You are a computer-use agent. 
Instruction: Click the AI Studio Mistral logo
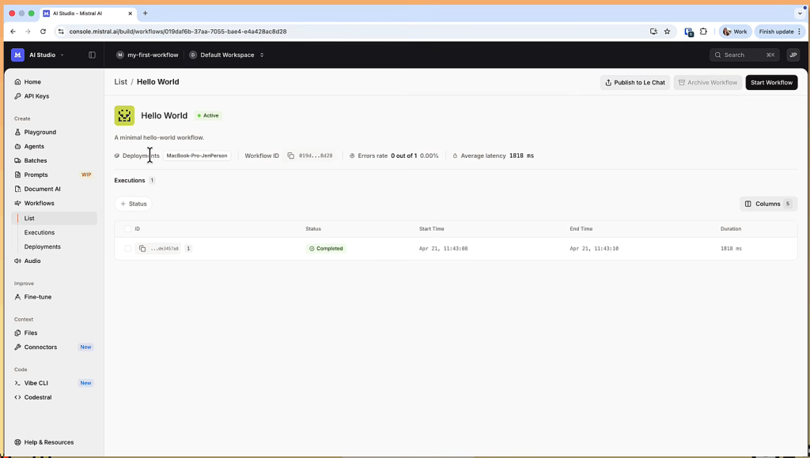click(x=17, y=55)
